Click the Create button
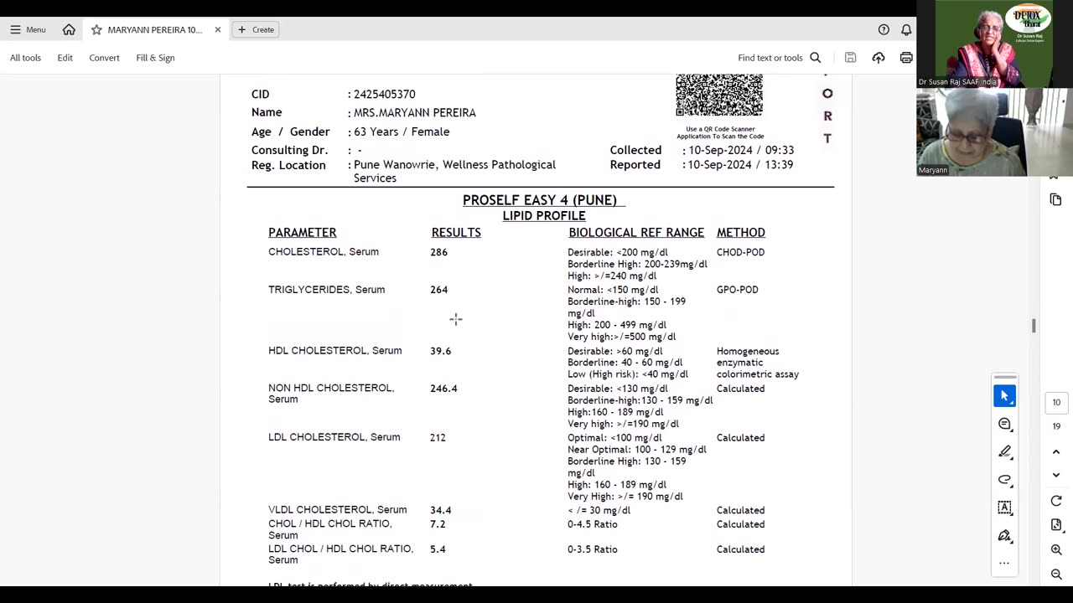The width and height of the screenshot is (1073, 603). 256,29
